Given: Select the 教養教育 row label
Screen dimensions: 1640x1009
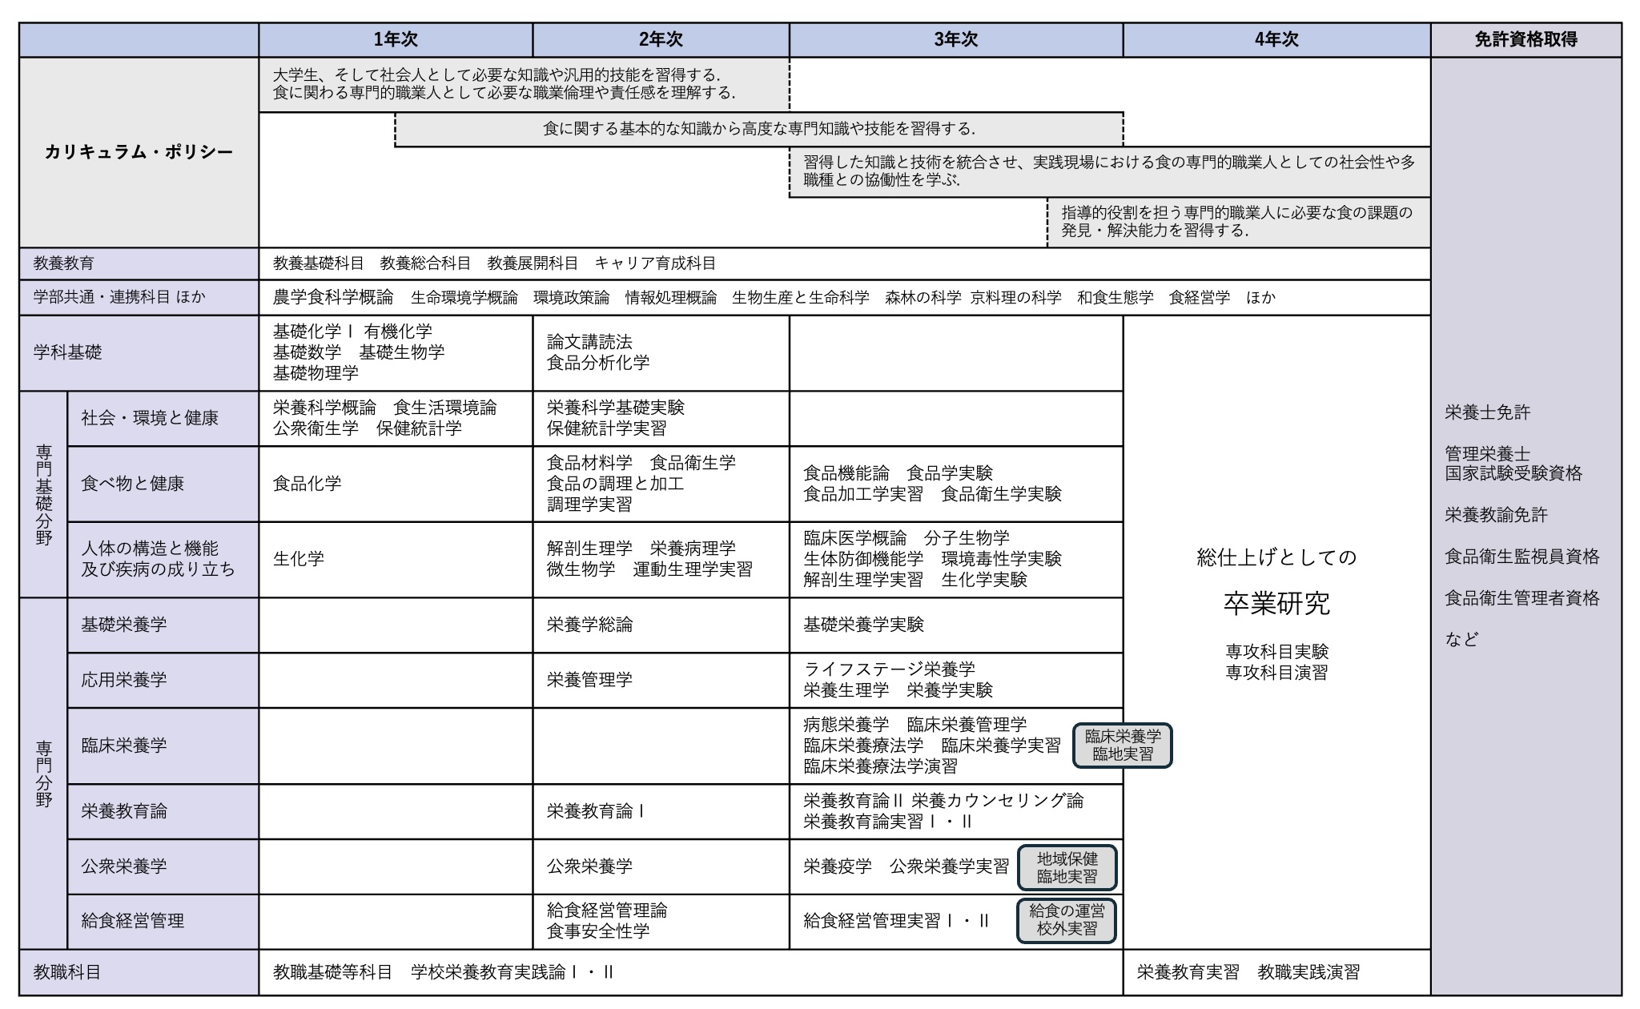Looking at the screenshot, I should pos(139,263).
